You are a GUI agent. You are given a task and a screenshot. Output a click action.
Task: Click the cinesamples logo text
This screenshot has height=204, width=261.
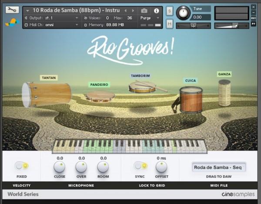click(x=238, y=194)
